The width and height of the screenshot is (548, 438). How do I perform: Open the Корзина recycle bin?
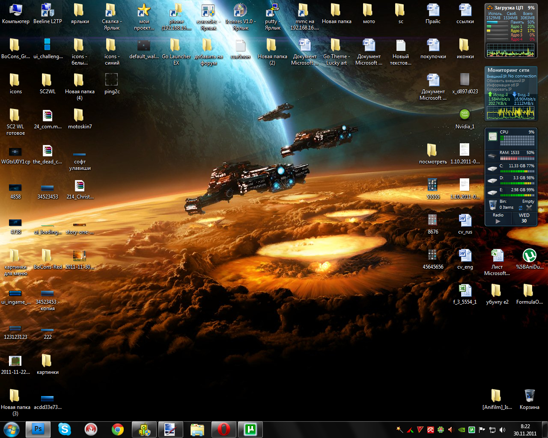point(529,400)
